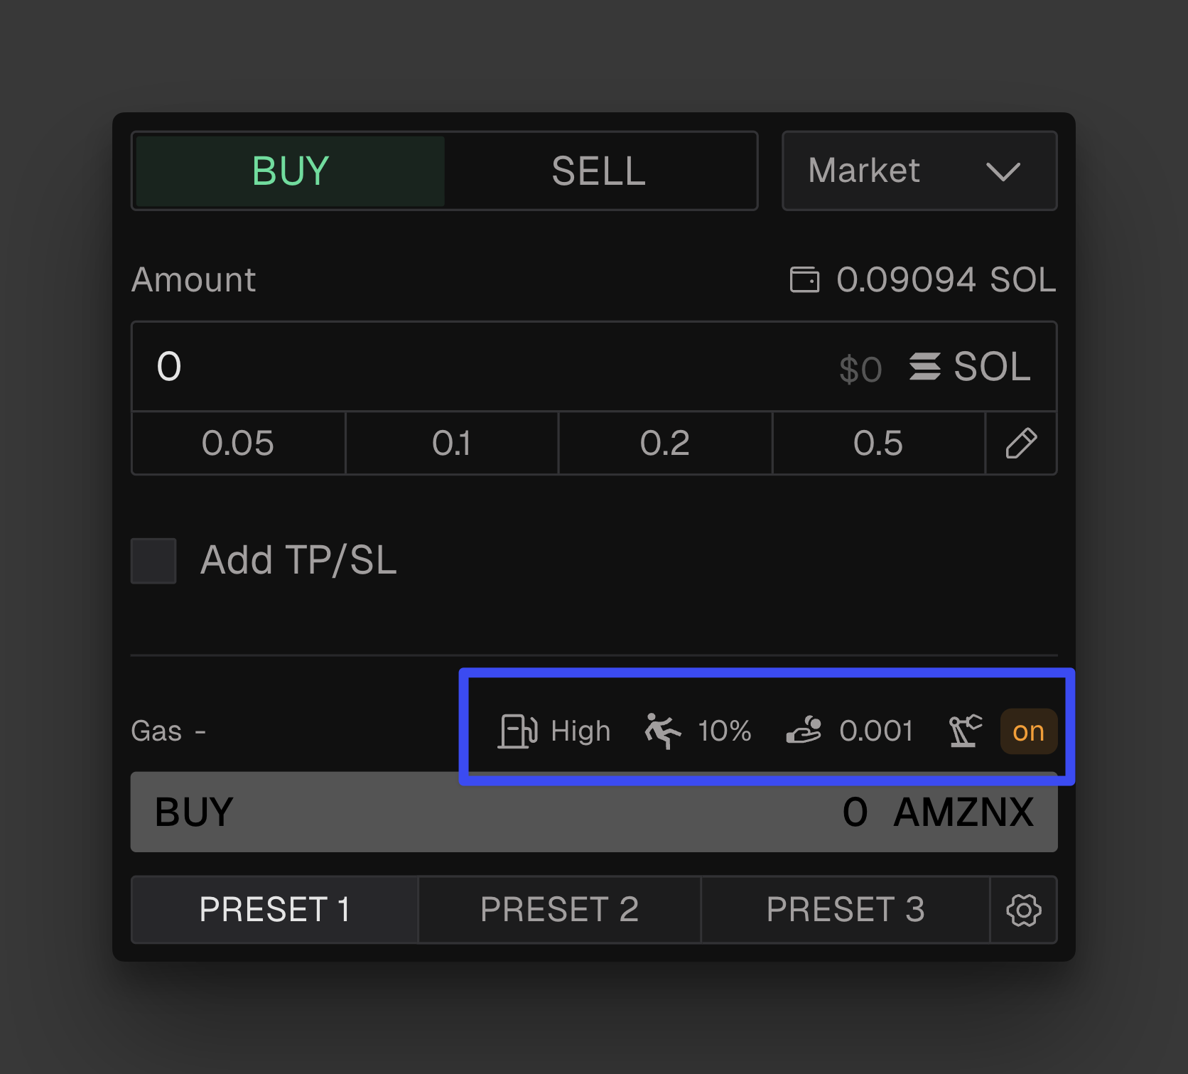Screen dimensions: 1188x1074
Task: Select the PRESET 1 tab
Action: pyautogui.click(x=275, y=910)
